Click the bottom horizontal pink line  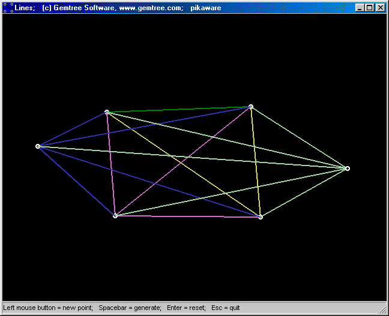point(186,216)
